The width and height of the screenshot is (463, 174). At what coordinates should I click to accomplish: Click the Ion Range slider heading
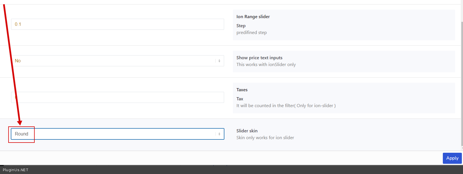[253, 17]
